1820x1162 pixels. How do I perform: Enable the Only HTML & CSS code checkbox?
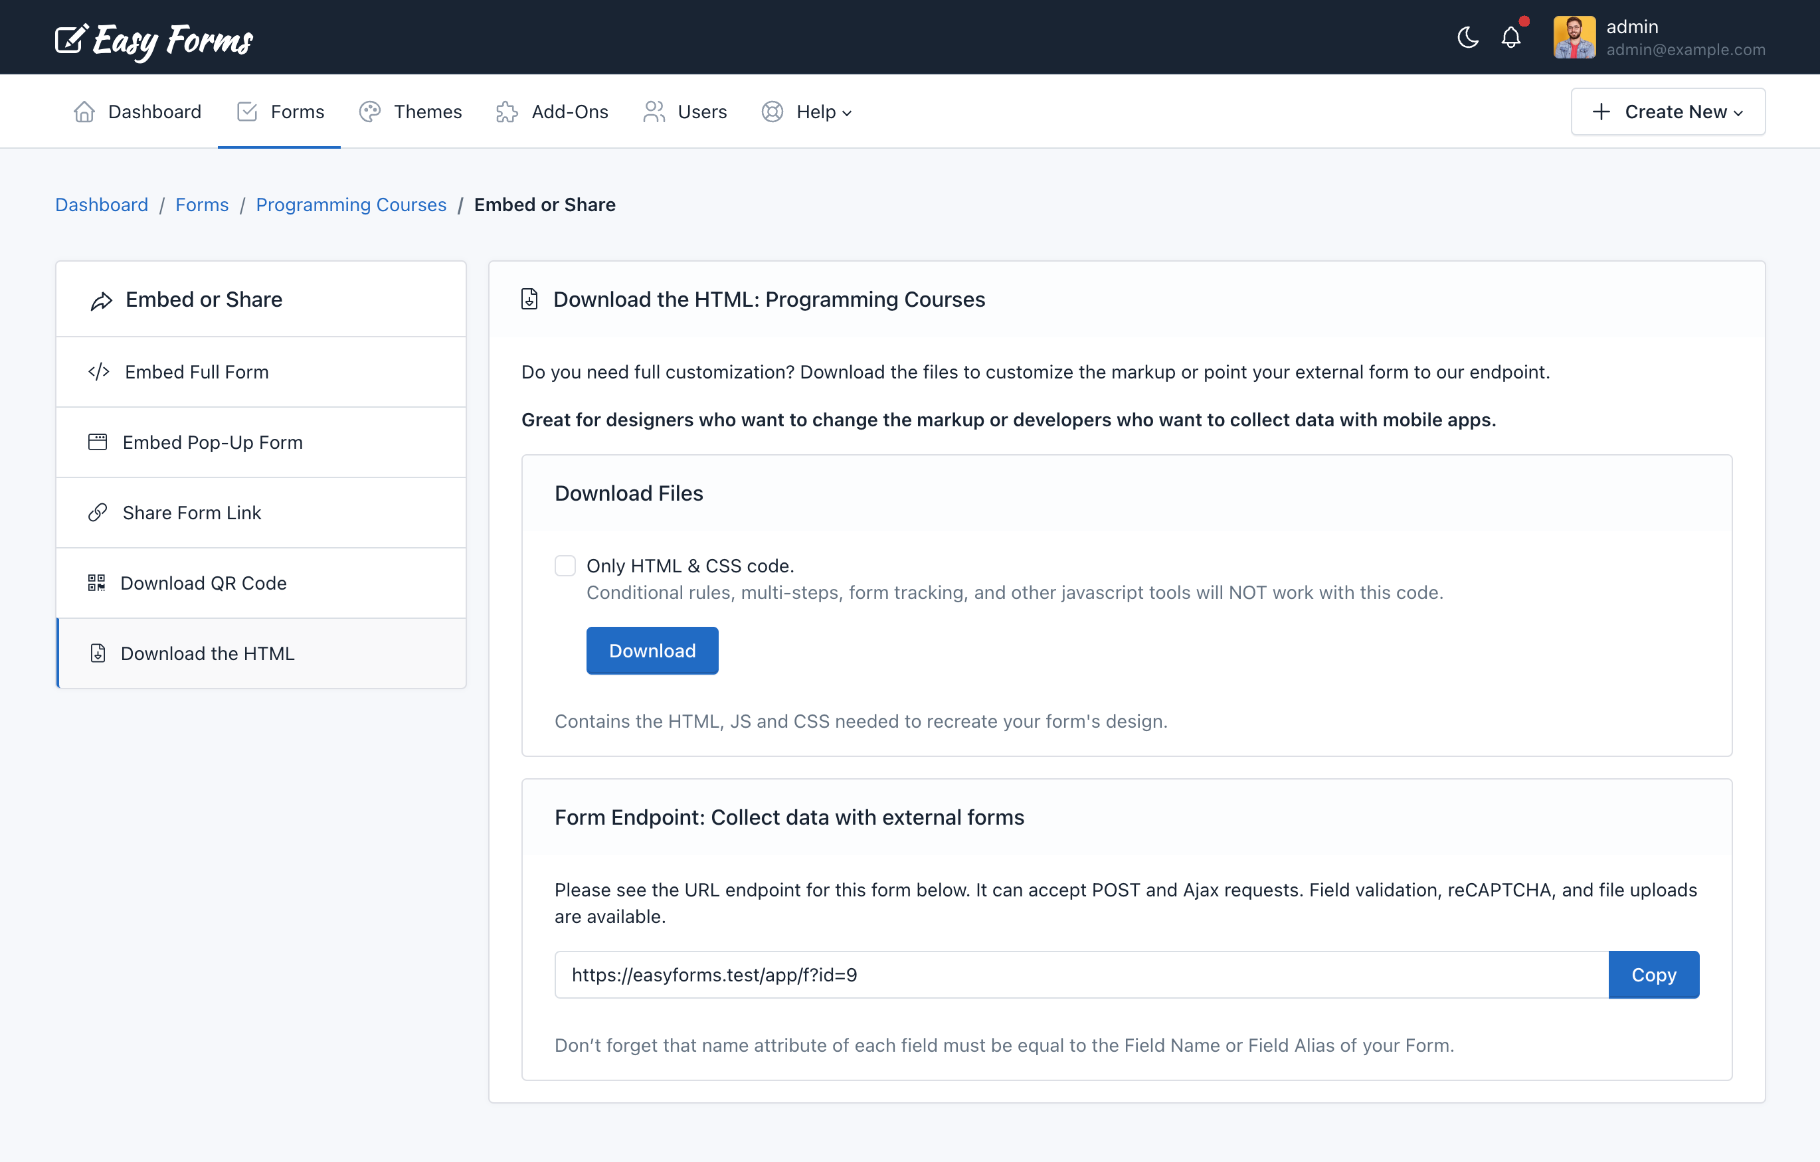point(565,565)
